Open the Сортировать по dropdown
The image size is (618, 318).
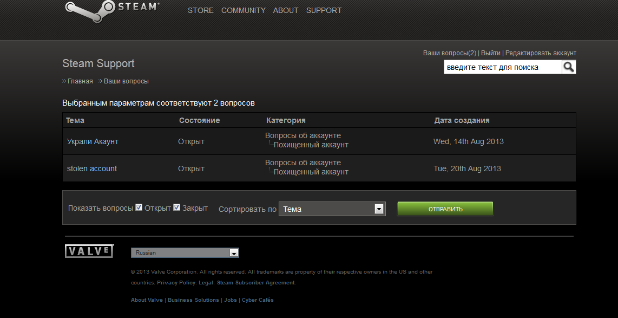(332, 209)
